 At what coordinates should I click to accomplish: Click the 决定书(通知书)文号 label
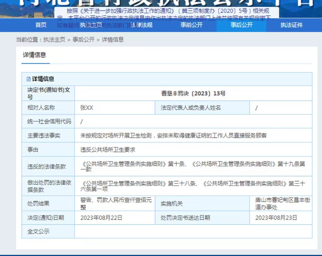point(49,93)
